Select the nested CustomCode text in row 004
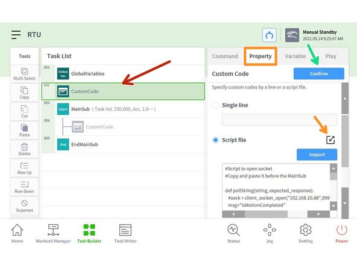Viewport: 357px width, 267px height. [x=100, y=127]
